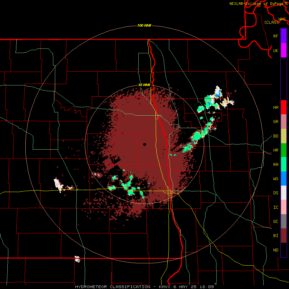Click the RF legend label
This screenshot has height=289, width=289.
pyautogui.click(x=276, y=36)
